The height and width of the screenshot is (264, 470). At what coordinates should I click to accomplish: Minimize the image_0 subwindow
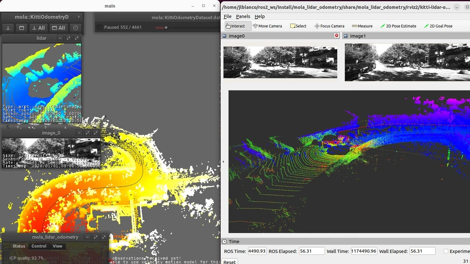click(80, 133)
